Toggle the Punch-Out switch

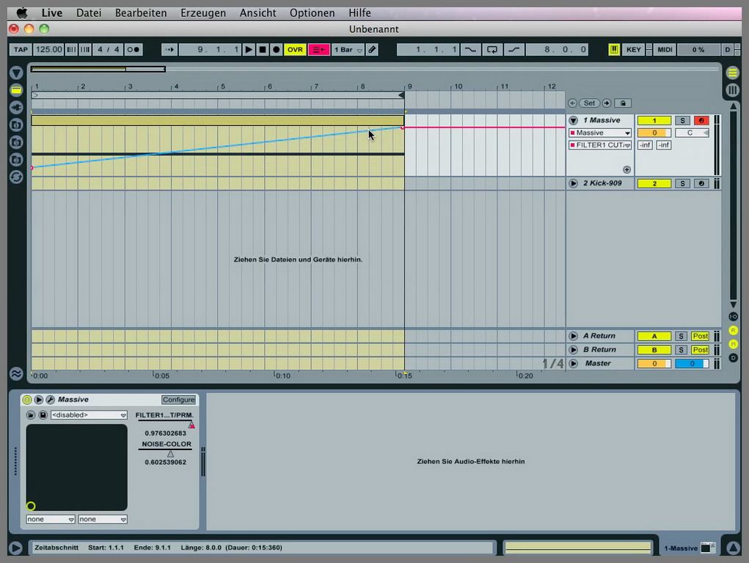(514, 49)
